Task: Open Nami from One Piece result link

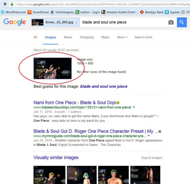Action: (75, 102)
